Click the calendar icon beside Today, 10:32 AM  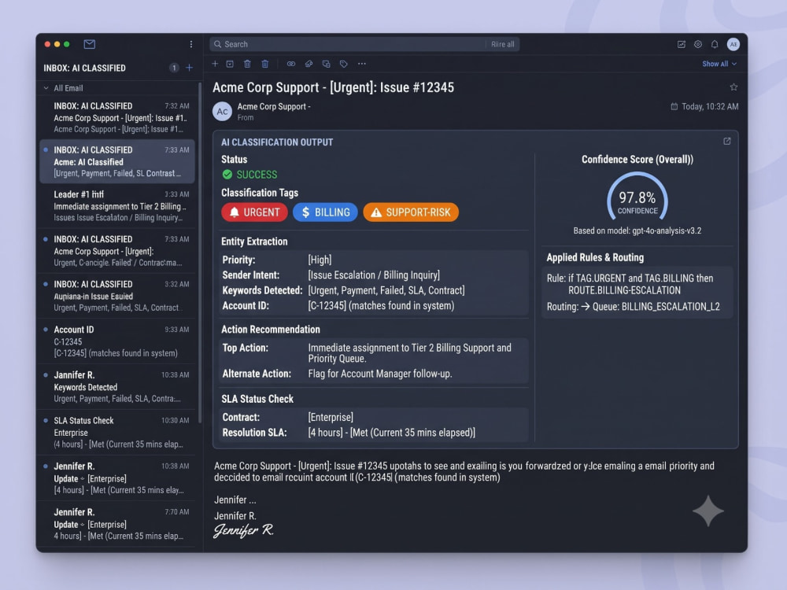click(674, 106)
